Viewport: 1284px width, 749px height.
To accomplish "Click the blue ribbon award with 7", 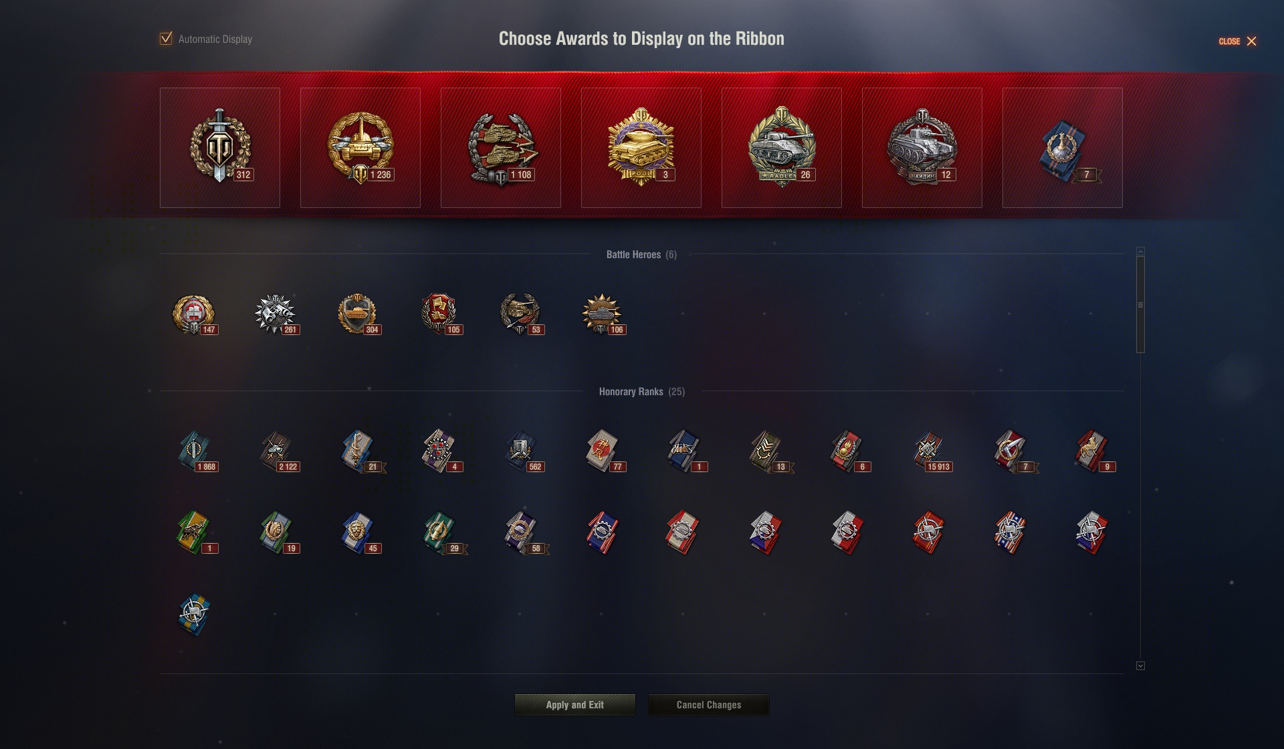I will point(1063,147).
